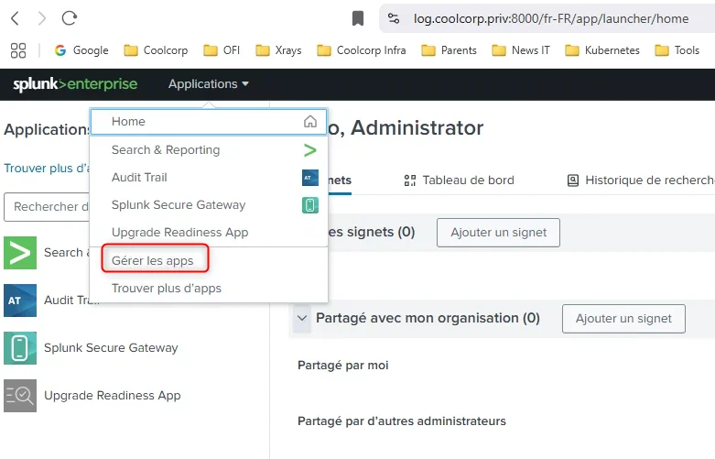The width and height of the screenshot is (715, 459).
Task: Select Search & Reporting in the dropdown menu
Action: click(x=166, y=149)
